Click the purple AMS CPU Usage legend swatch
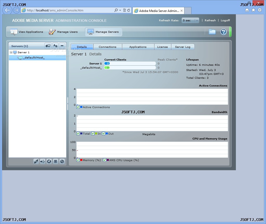 click(108, 160)
